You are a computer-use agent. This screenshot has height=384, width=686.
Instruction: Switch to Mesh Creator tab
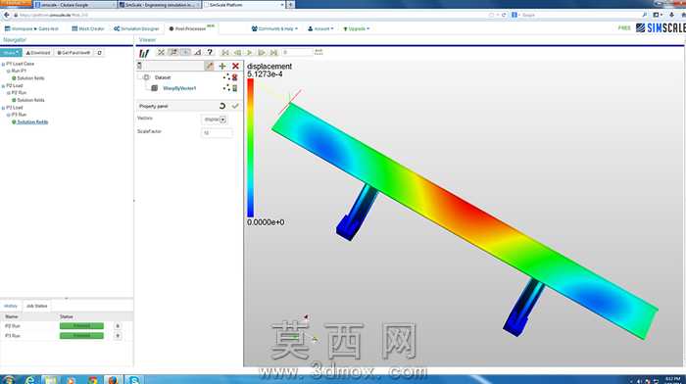(x=88, y=28)
